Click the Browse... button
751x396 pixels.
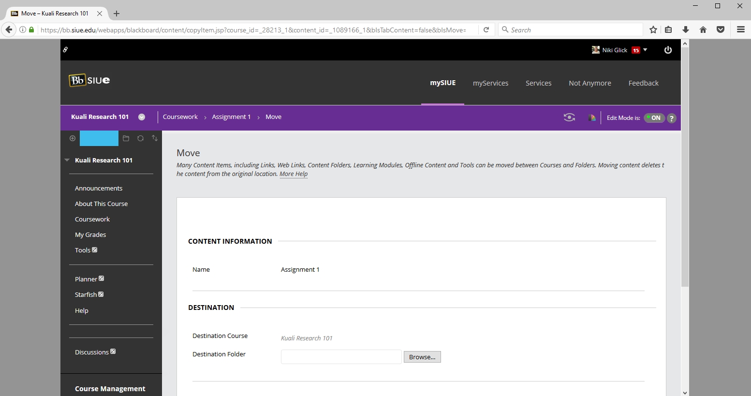tap(422, 357)
